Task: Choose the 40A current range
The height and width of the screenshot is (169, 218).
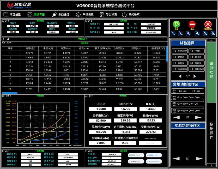Action: pyautogui.click(x=180, y=91)
